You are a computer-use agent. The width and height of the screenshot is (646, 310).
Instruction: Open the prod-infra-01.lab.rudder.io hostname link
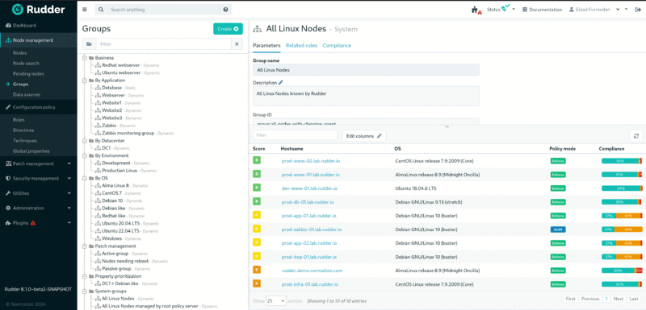[x=310, y=284]
